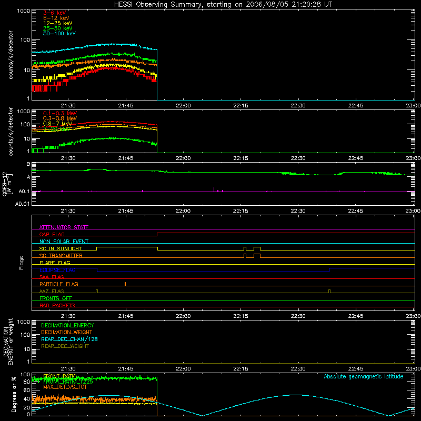Click the MAX_DET_VS_TOT legend label
Screen dimensions: 421x421
tap(65, 387)
